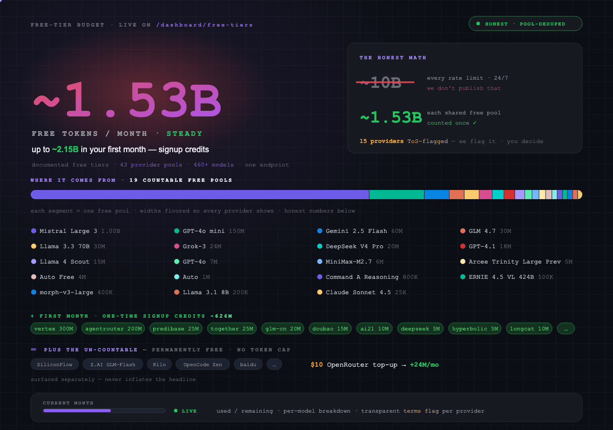
Task: Open the /dashboard/free-tiers link
Action: [x=204, y=25]
